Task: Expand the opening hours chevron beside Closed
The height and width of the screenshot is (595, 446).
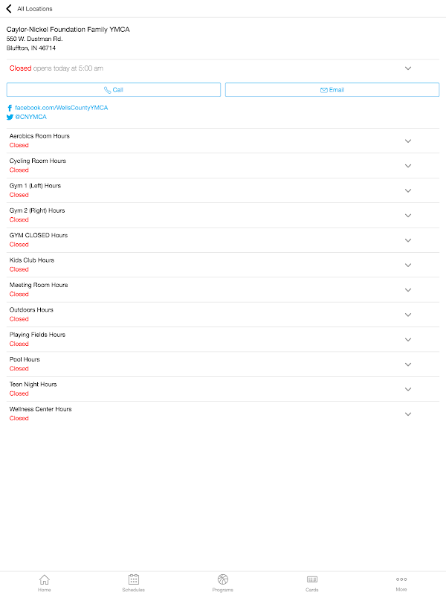Action: (408, 68)
